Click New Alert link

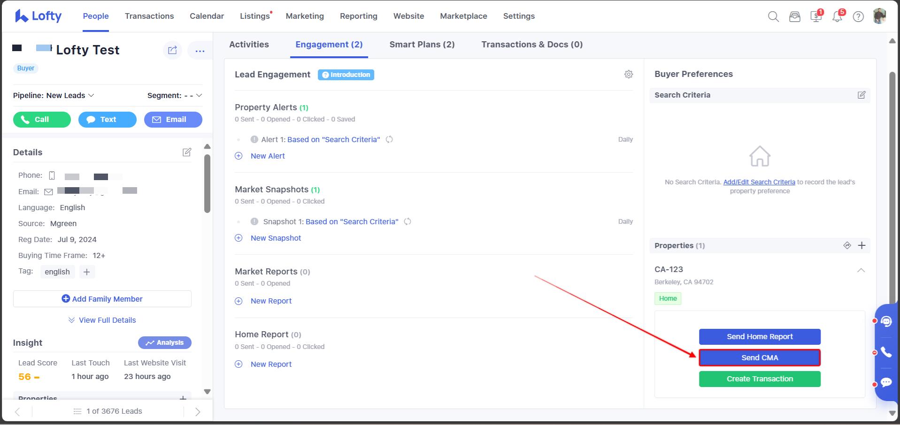[x=268, y=156]
